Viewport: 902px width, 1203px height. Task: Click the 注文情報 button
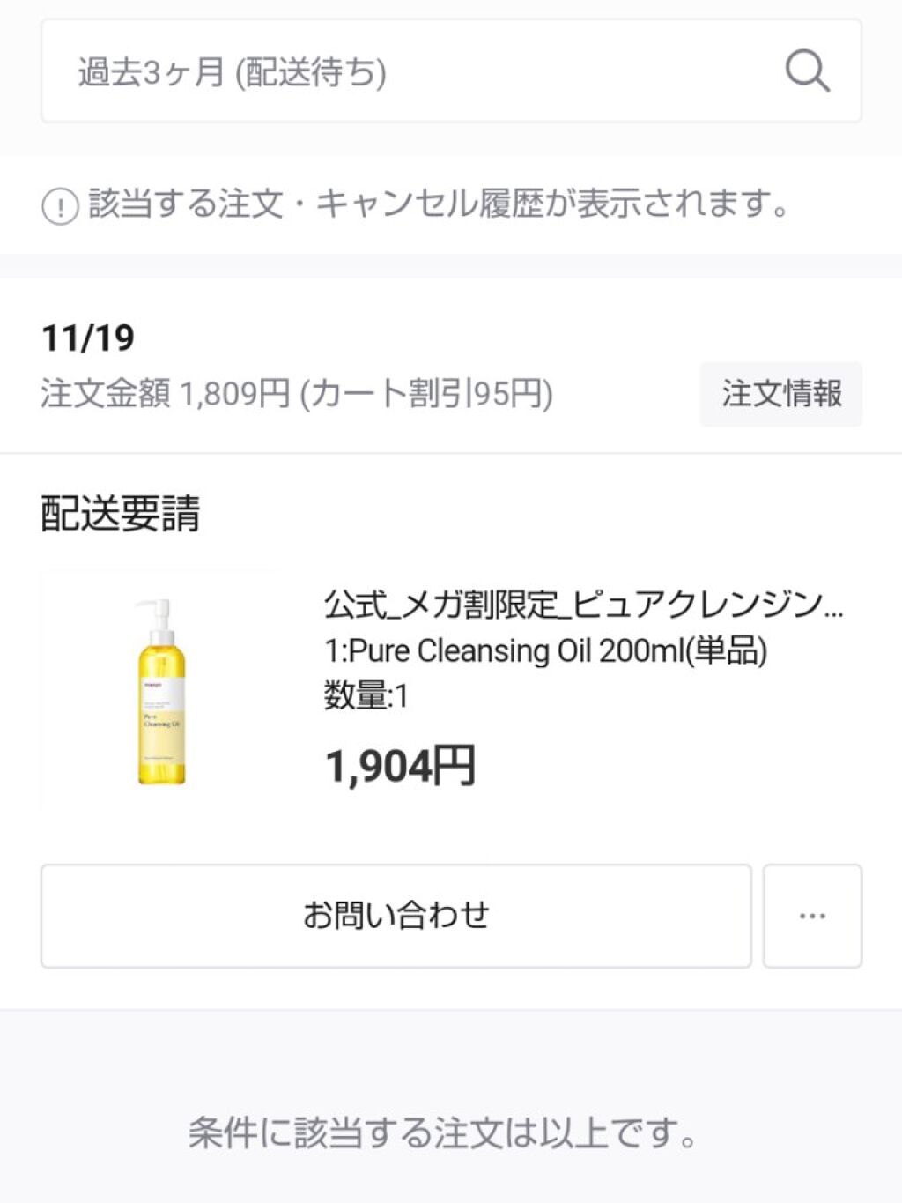[x=781, y=394]
